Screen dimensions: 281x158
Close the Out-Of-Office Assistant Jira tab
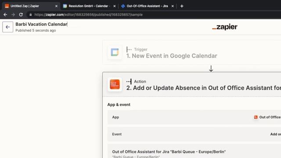click(x=173, y=6)
